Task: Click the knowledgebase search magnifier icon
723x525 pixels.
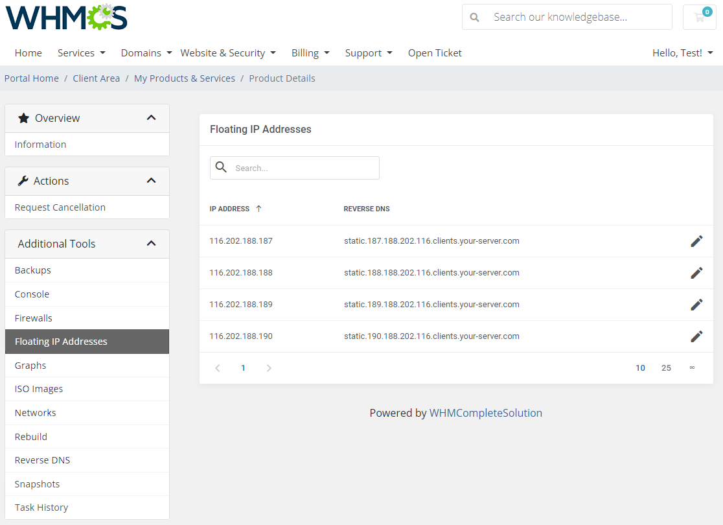Action: pyautogui.click(x=475, y=17)
